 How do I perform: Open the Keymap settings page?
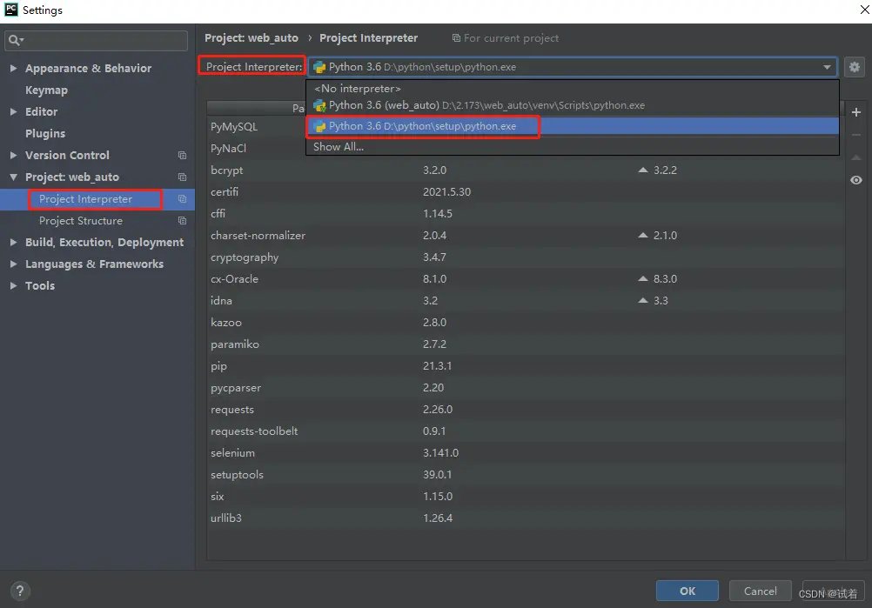pos(46,90)
